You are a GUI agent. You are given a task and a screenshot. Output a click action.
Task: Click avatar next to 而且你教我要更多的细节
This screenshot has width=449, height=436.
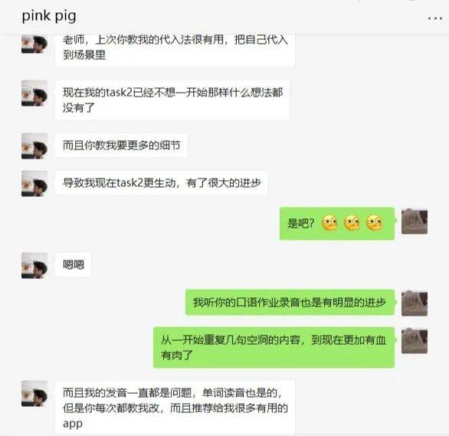point(34,146)
